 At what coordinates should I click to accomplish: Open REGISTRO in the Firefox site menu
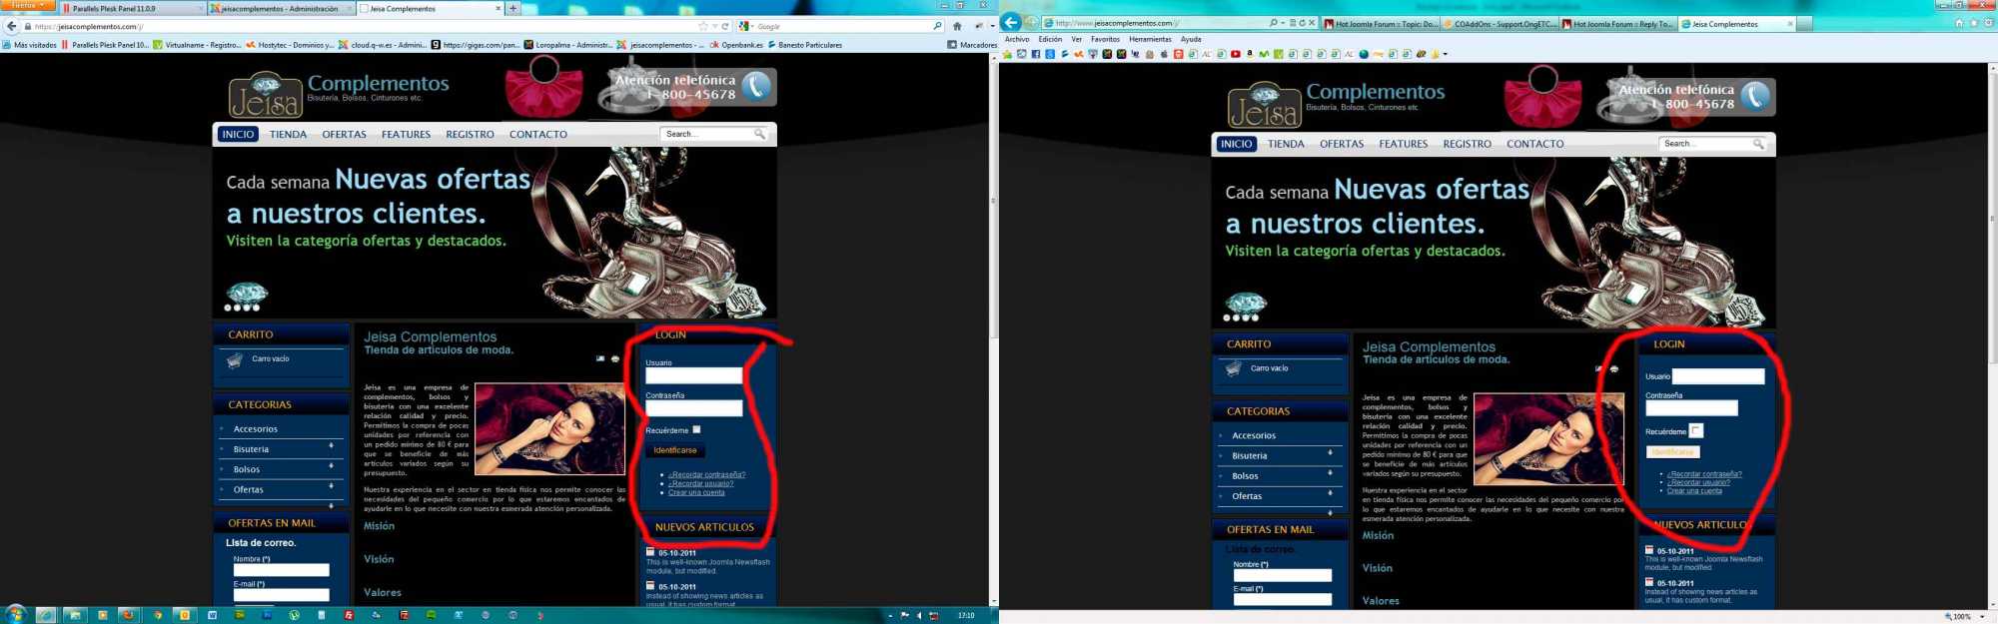470,135
